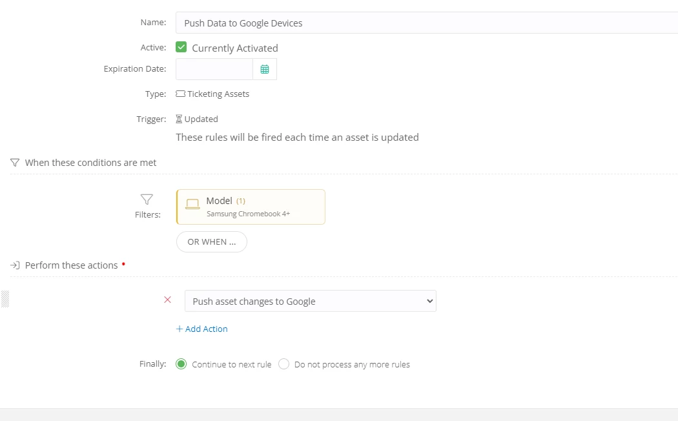This screenshot has width=678, height=421.
Task: Focus the Expiration Date input field
Action: point(214,69)
